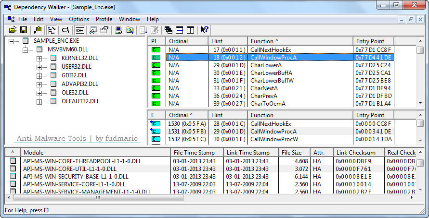Click the document icon left of File menu
This screenshot has width=429, height=218.
pos(11,19)
